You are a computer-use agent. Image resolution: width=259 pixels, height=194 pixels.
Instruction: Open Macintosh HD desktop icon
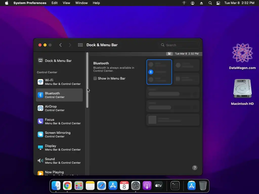coord(242,92)
